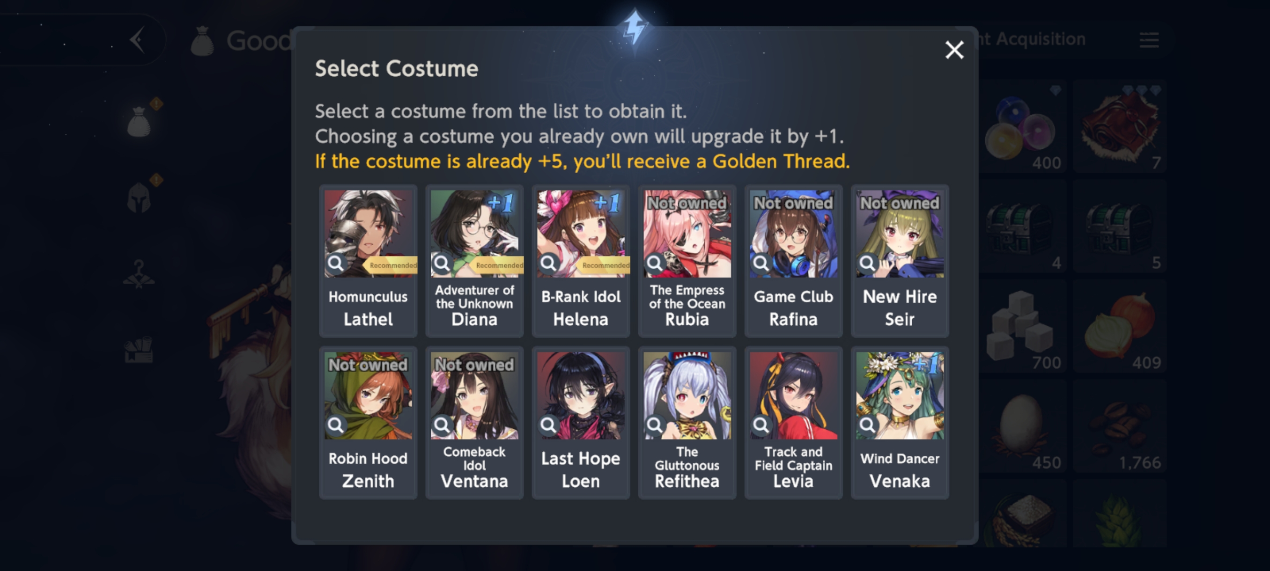
Task: Open the goods bag sidebar tab
Action: click(139, 121)
